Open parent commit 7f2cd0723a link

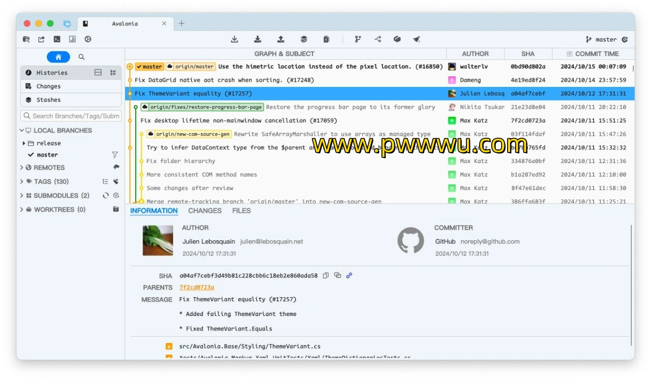[x=197, y=287]
